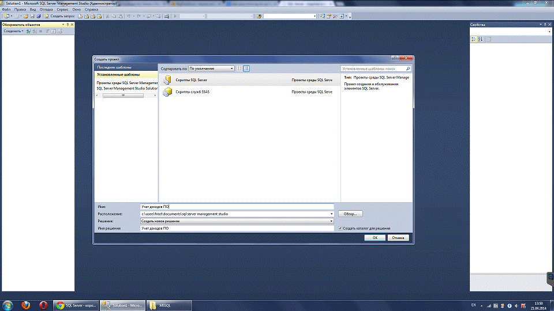Viewport: 554px width, 311px height.
Task: Open Opera browser from the taskbar
Action: coord(43,305)
